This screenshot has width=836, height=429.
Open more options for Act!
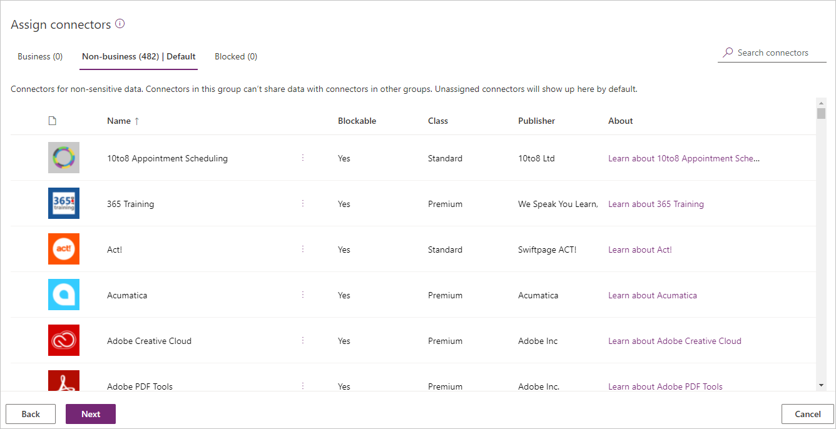303,249
